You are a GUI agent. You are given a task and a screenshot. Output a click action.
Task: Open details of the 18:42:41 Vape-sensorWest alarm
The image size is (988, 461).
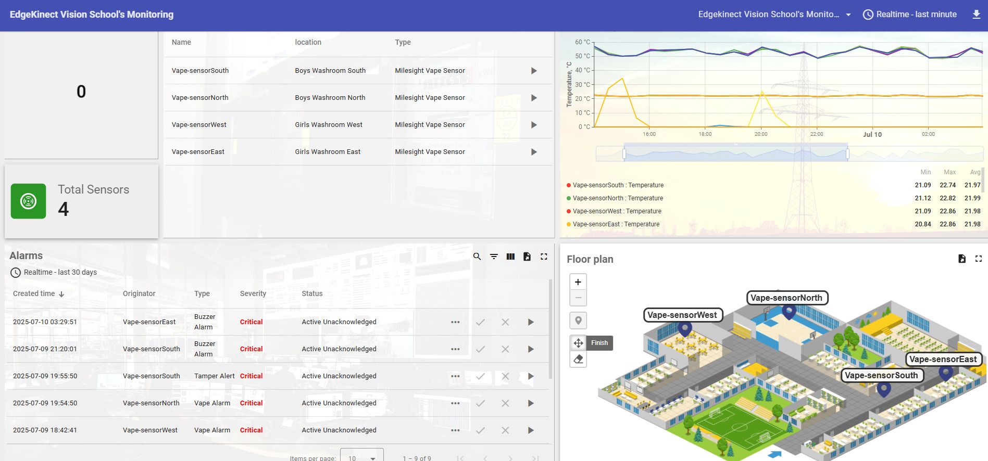click(x=531, y=430)
